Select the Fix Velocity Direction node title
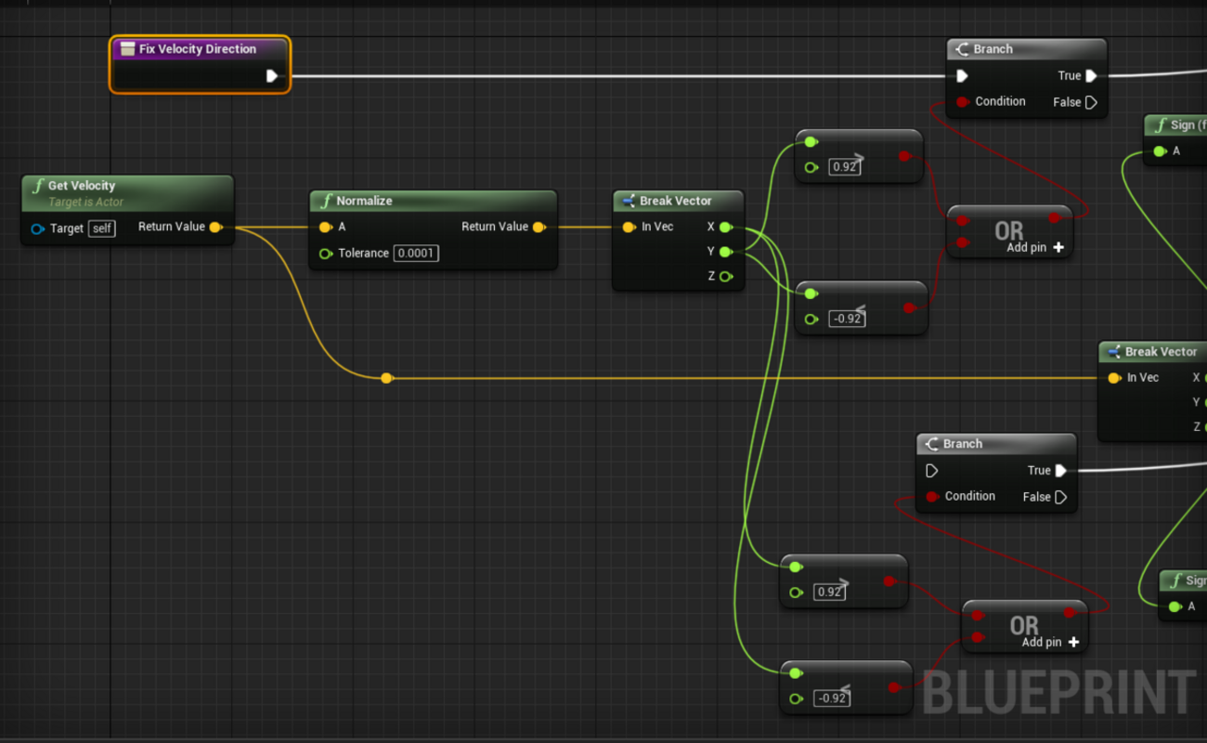This screenshot has height=743, width=1207. pos(198,49)
